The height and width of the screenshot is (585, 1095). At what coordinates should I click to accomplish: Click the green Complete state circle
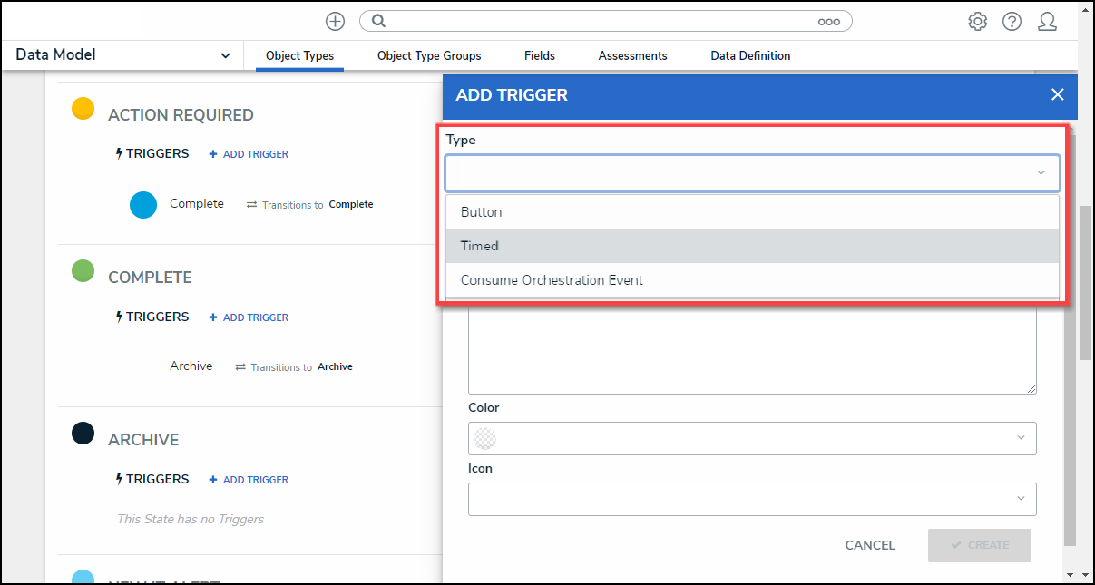[x=83, y=271]
